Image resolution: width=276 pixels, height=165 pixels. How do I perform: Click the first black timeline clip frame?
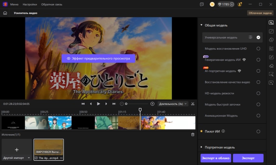click(13, 123)
